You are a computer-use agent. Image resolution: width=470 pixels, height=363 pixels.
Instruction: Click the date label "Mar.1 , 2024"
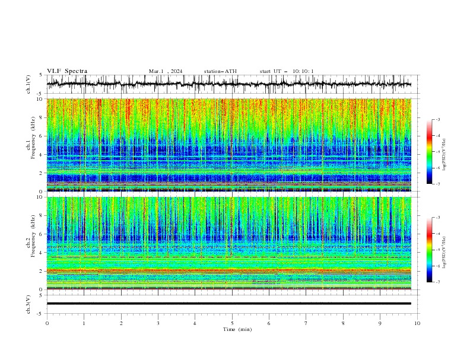(166, 71)
